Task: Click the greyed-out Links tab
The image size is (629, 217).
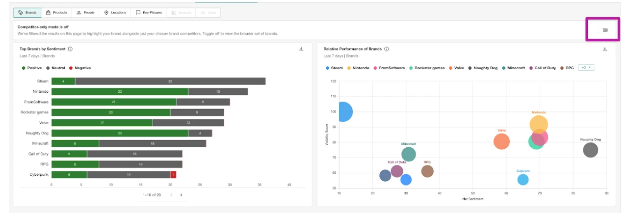Action: tap(208, 12)
